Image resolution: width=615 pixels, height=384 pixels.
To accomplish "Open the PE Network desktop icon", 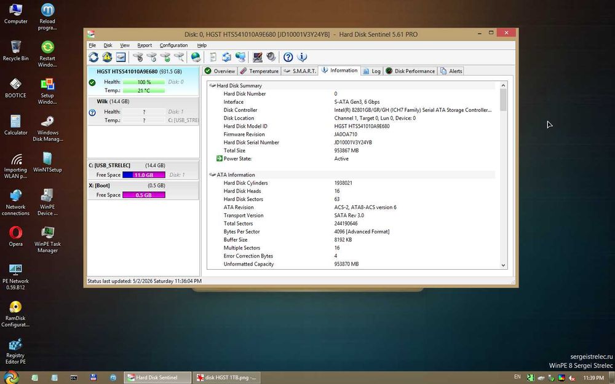I will click(x=16, y=276).
